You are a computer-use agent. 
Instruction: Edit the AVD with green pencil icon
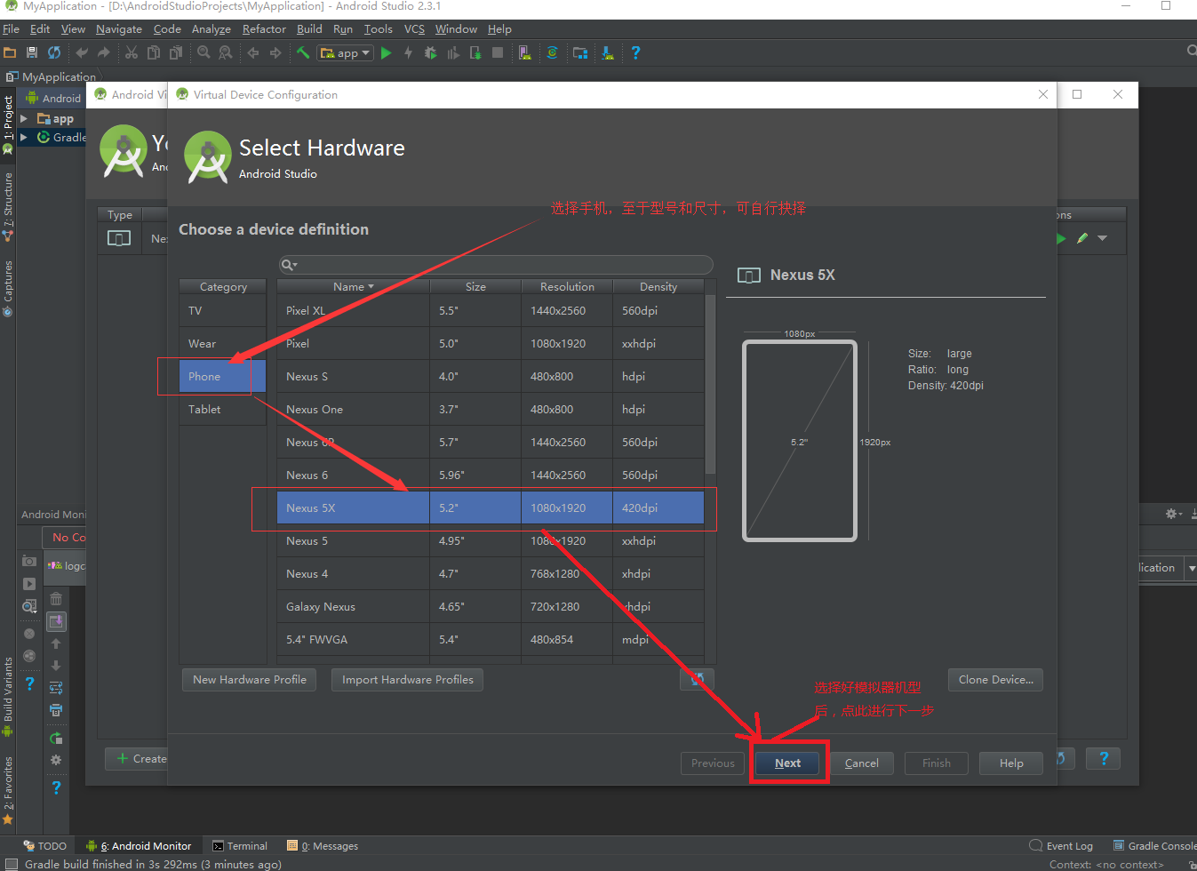pos(1081,238)
